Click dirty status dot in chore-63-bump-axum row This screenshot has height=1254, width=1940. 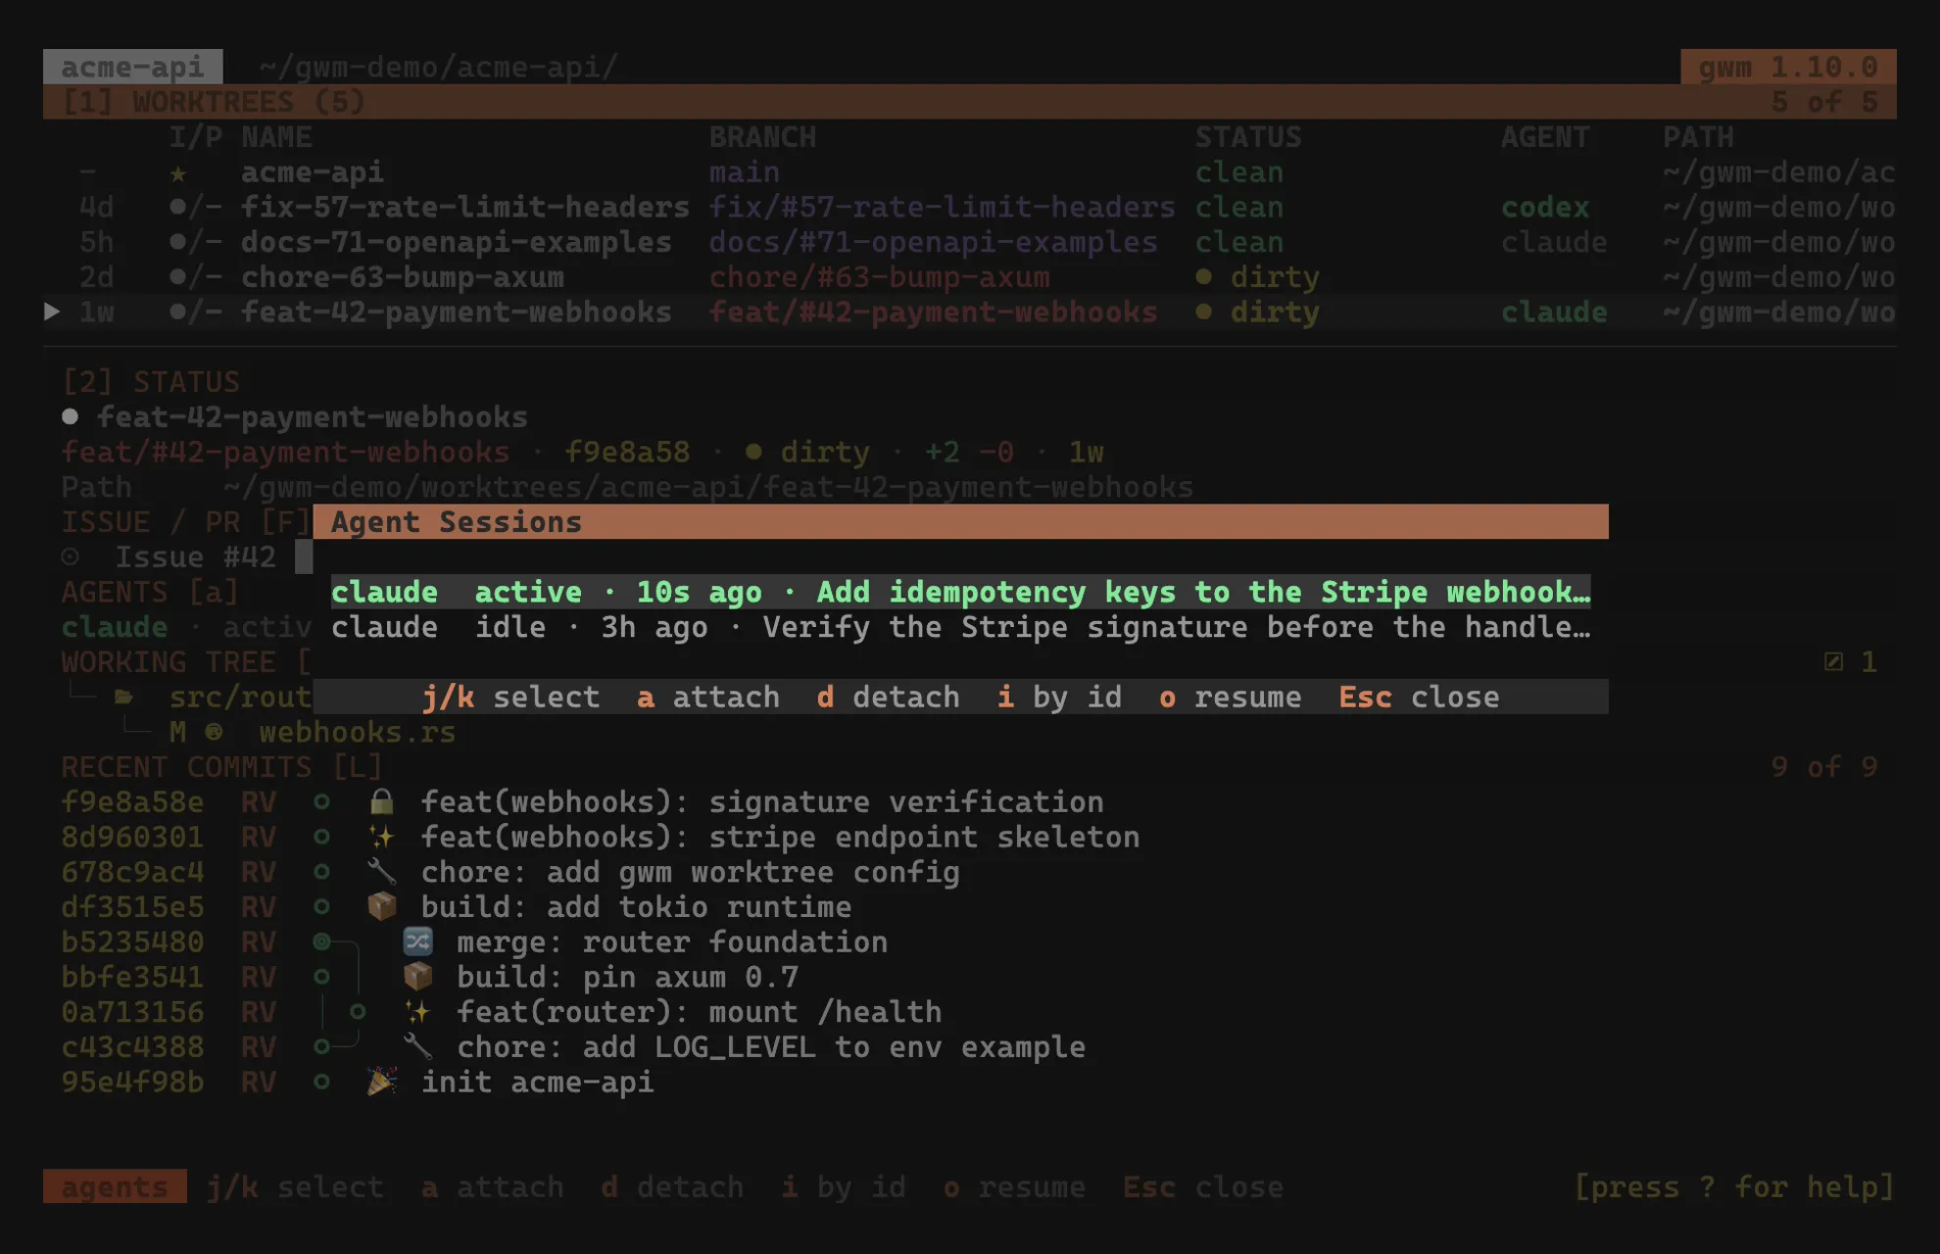click(1204, 277)
